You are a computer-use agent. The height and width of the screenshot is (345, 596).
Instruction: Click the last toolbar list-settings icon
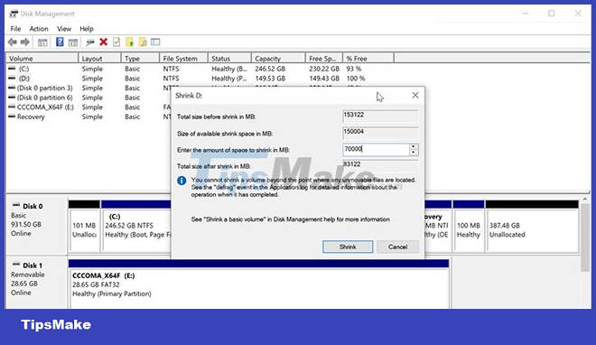155,42
